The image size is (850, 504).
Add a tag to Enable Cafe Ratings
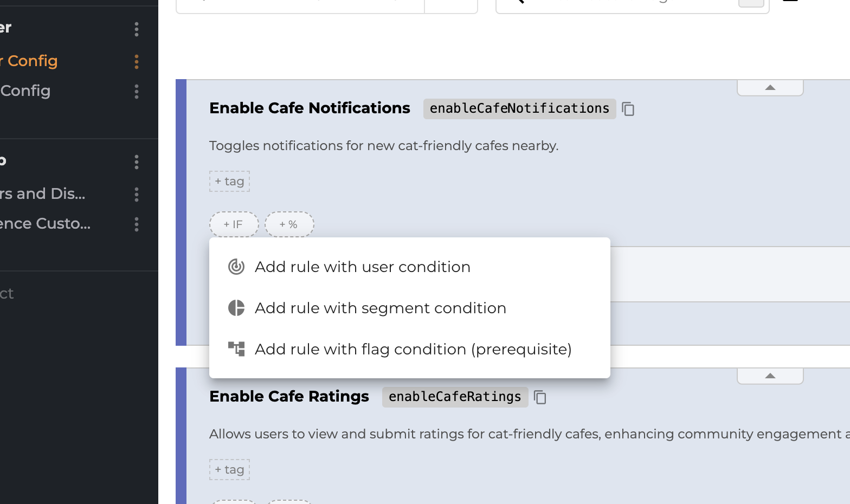tap(230, 470)
